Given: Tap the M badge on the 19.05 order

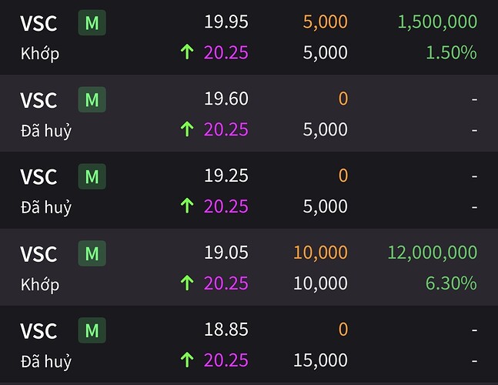Looking at the screenshot, I should (x=92, y=253).
